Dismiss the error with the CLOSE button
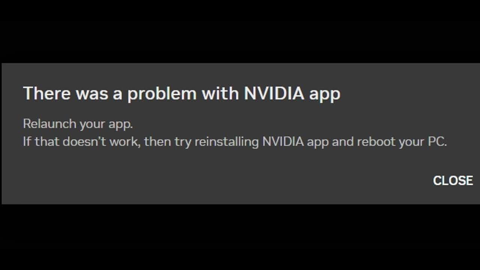 453,180
